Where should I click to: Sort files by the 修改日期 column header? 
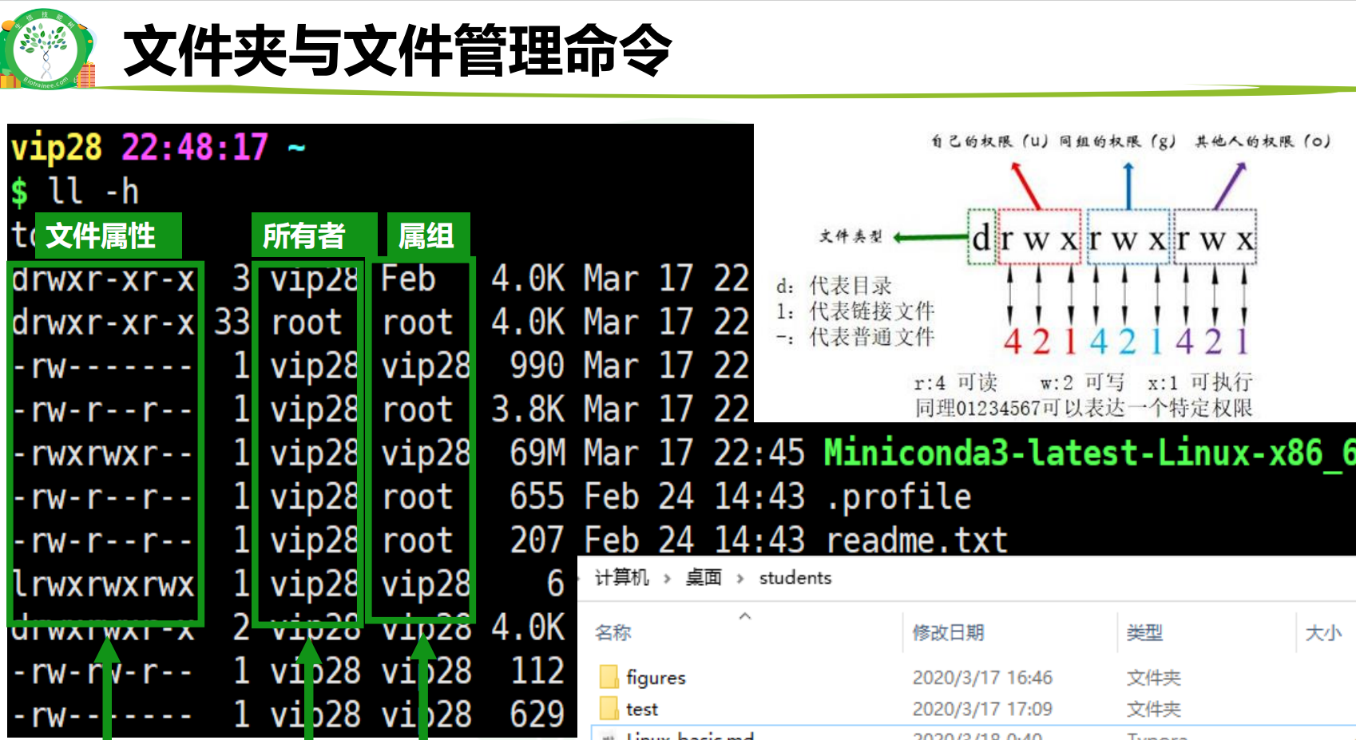click(948, 632)
